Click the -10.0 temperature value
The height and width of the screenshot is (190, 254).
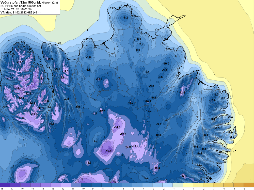click(x=166, y=64)
